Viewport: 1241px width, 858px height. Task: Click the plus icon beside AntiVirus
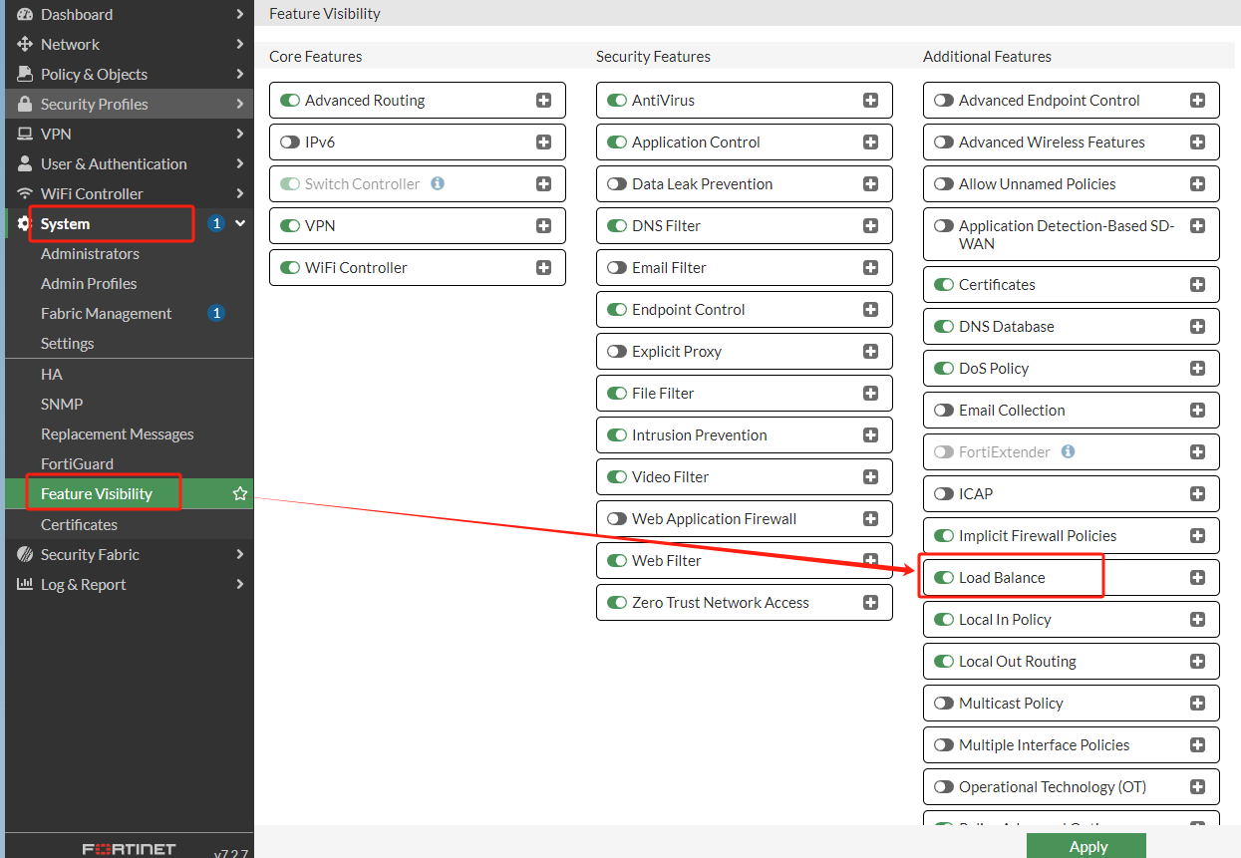click(x=870, y=101)
